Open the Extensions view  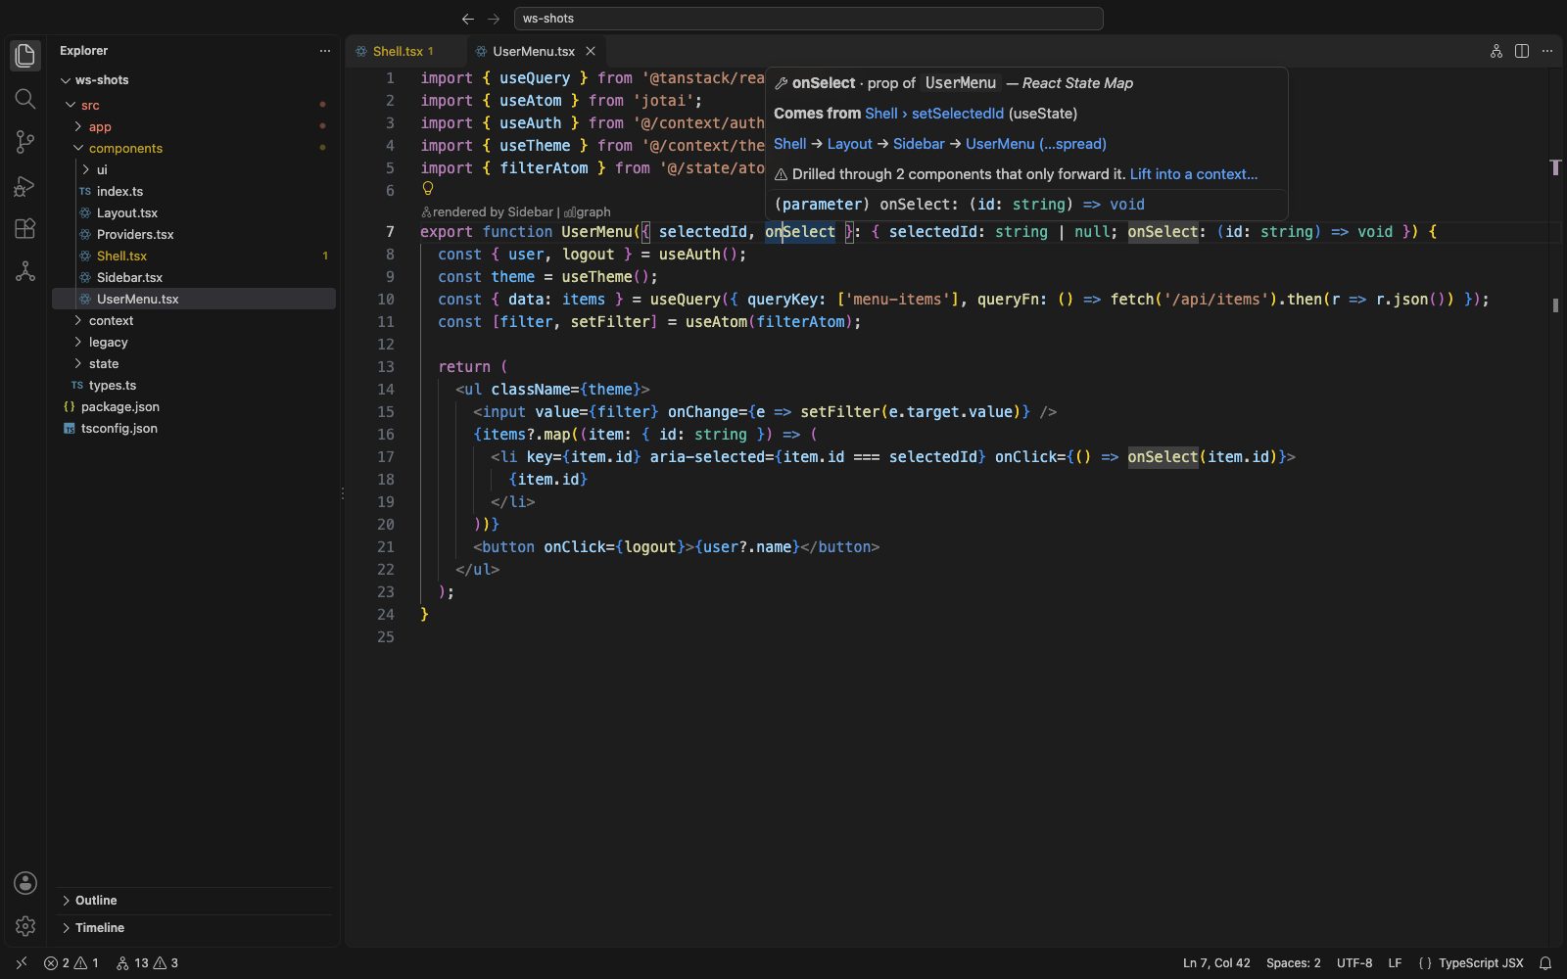click(x=25, y=228)
